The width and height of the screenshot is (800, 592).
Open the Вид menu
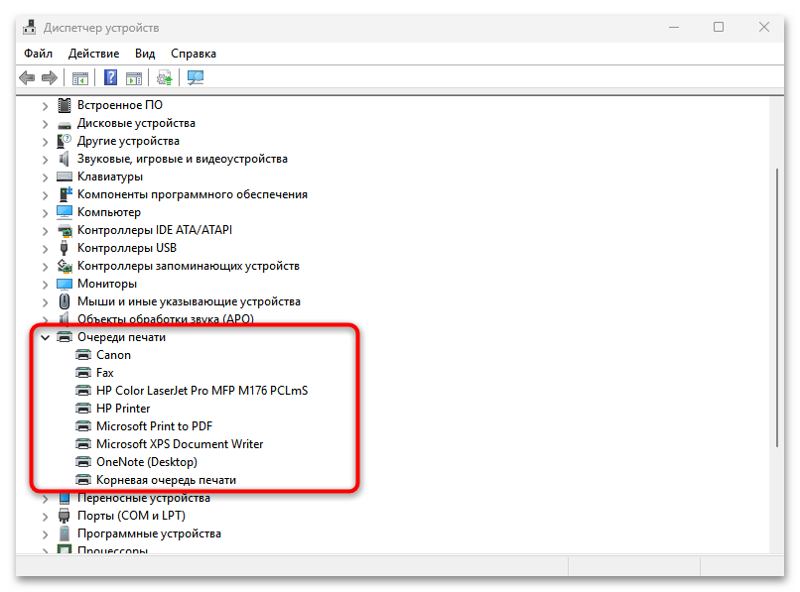pyautogui.click(x=145, y=54)
